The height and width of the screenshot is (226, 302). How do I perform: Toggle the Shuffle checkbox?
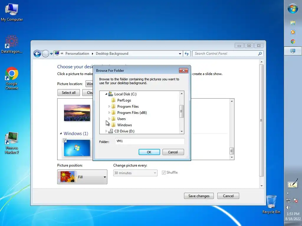click(164, 172)
